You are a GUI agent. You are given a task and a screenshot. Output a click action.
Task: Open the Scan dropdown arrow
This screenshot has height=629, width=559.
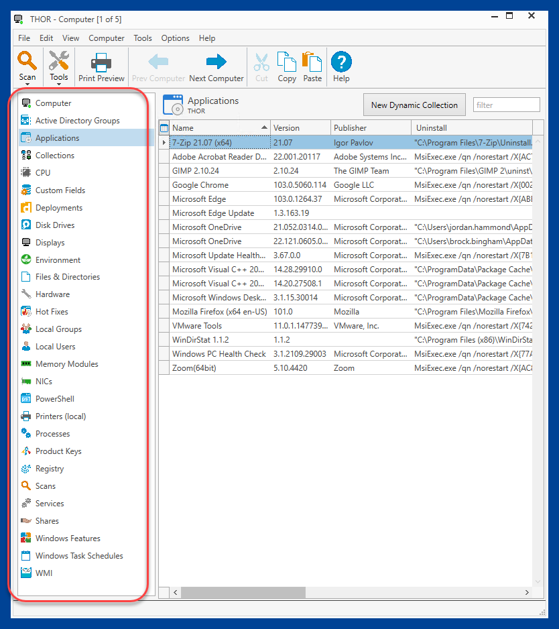pyautogui.click(x=27, y=84)
